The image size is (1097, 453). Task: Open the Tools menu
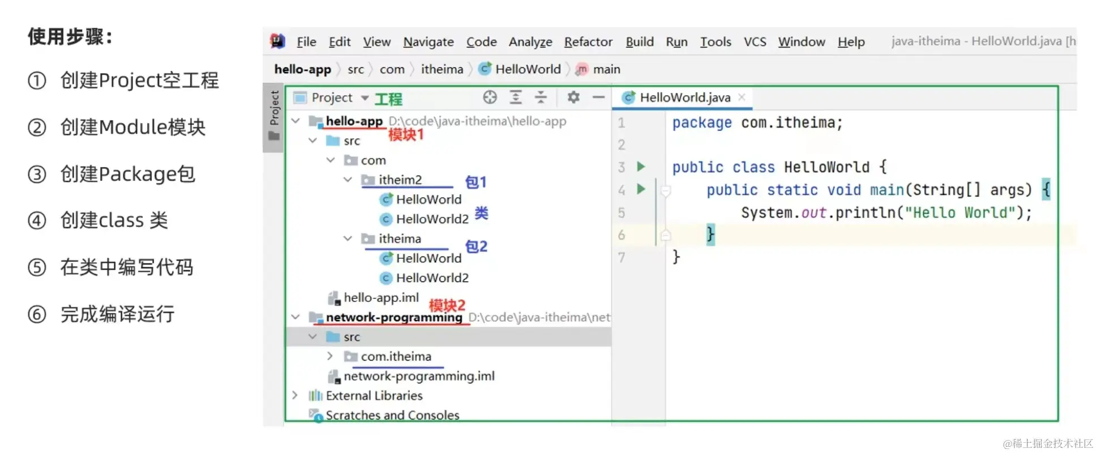tap(715, 42)
